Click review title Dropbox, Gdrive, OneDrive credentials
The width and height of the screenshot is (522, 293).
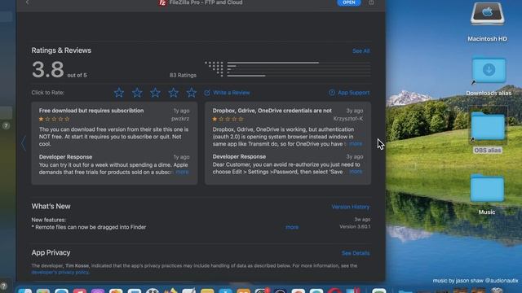coord(272,111)
